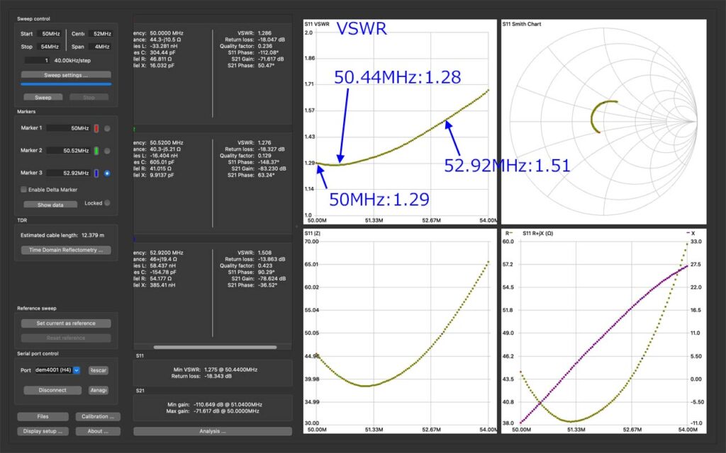Click the blue Marker 3 color swatch
The image size is (726, 453).
(96, 173)
